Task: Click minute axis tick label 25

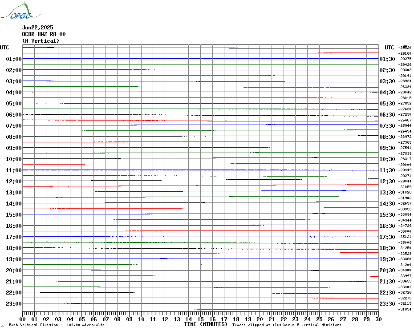Action: click(319, 319)
